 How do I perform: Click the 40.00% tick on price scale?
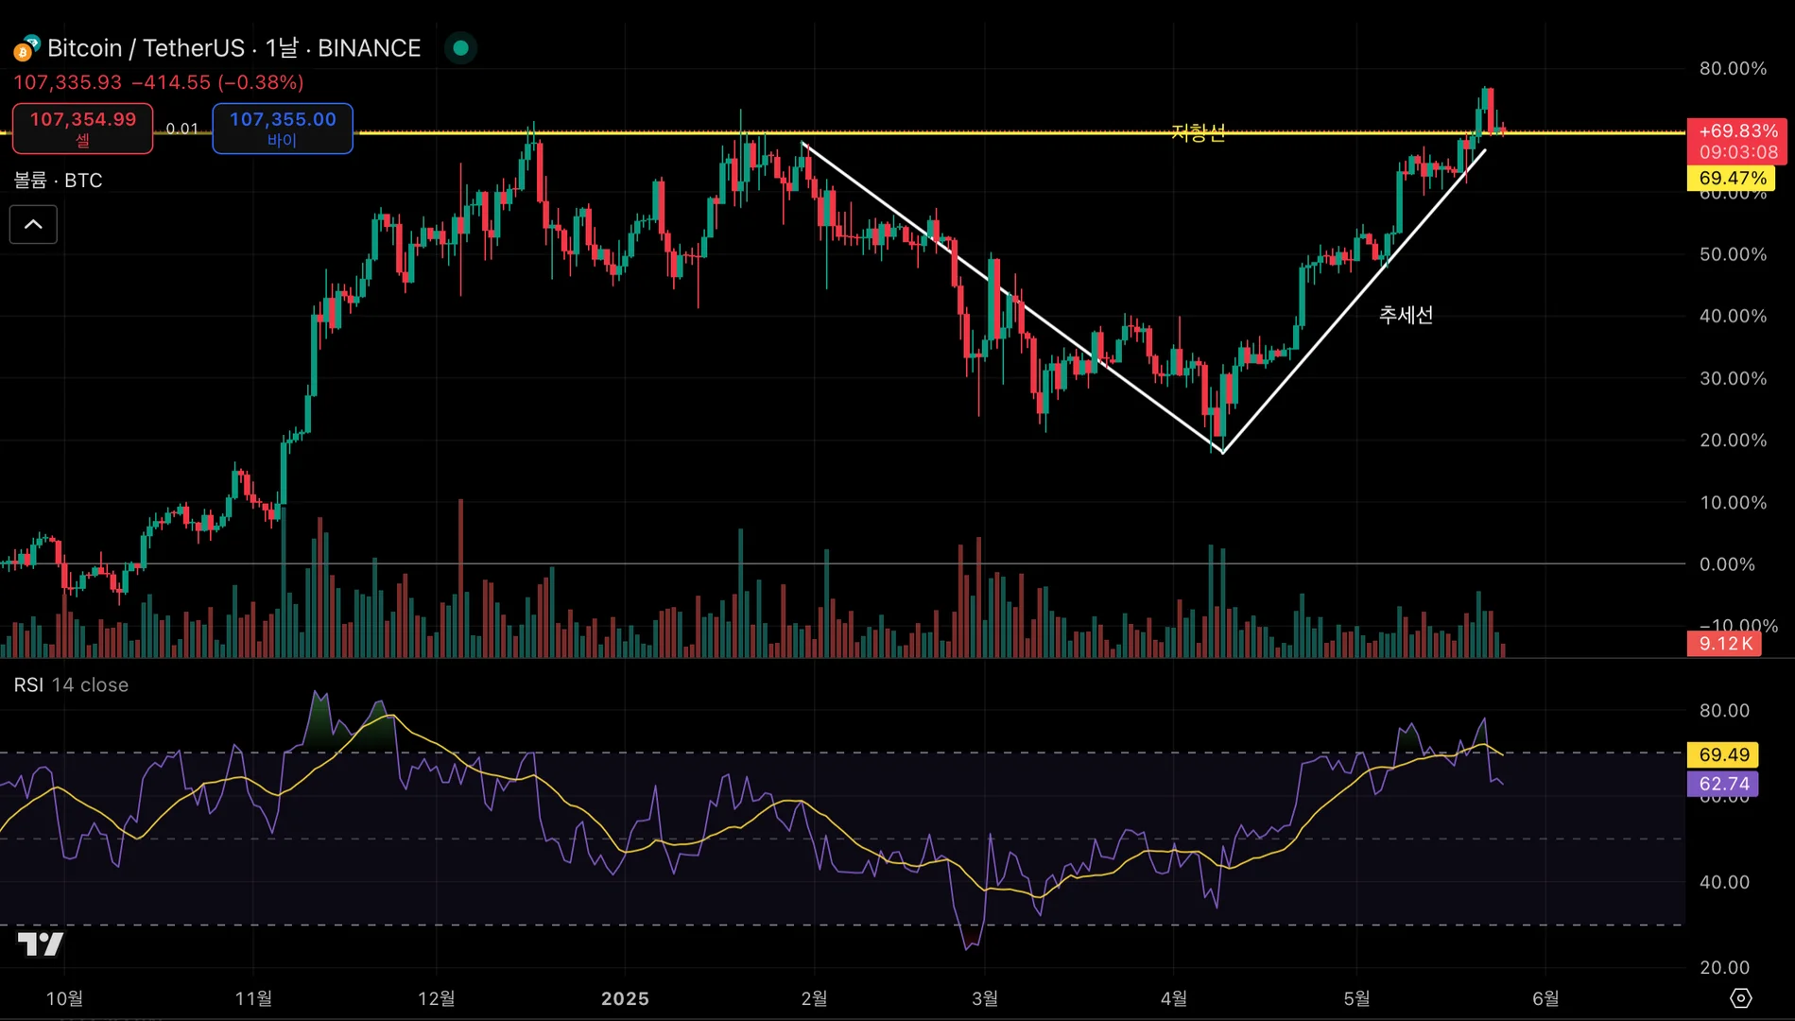(x=1733, y=316)
